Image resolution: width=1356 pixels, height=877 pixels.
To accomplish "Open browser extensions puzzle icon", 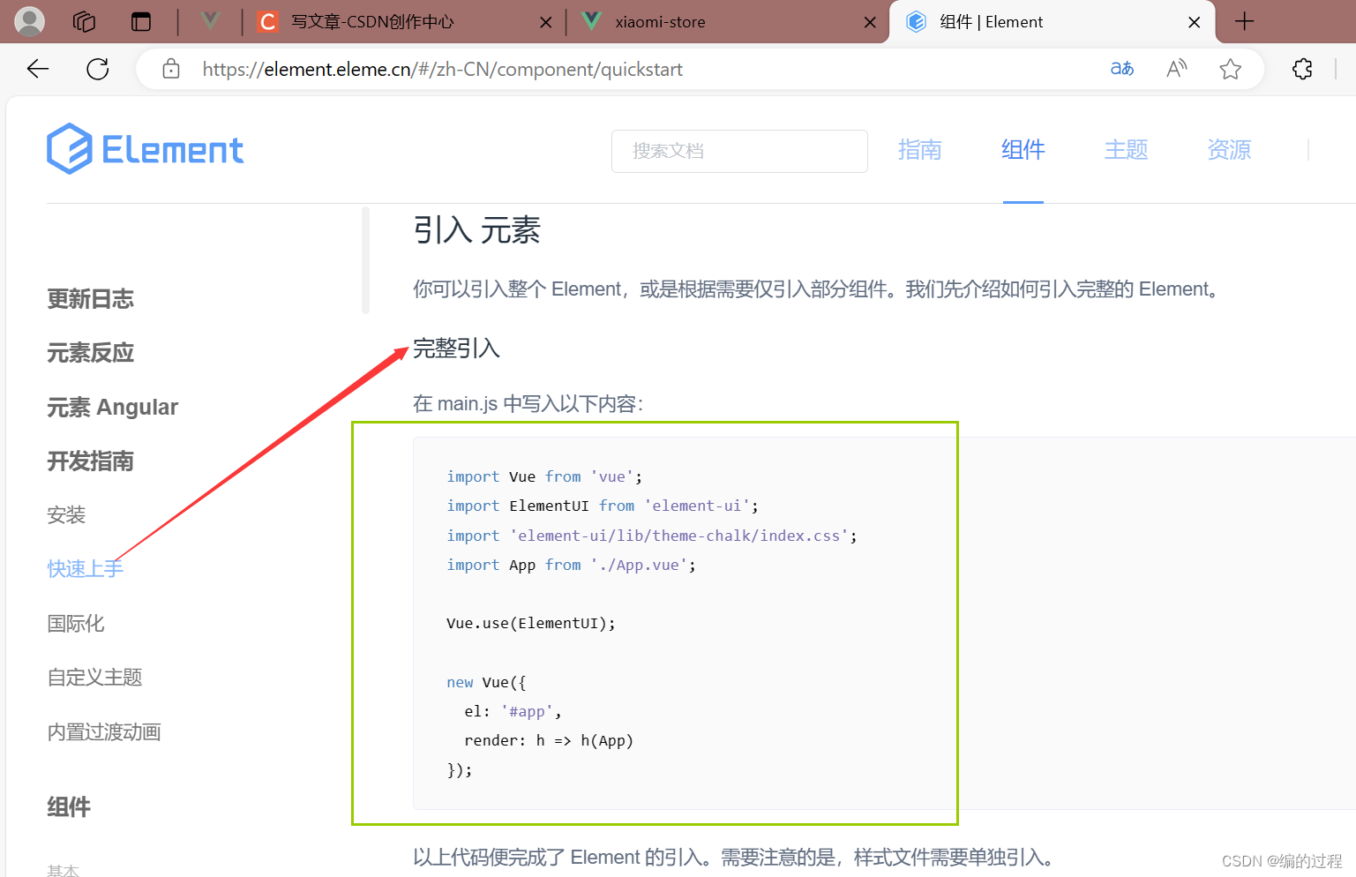I will coord(1302,68).
